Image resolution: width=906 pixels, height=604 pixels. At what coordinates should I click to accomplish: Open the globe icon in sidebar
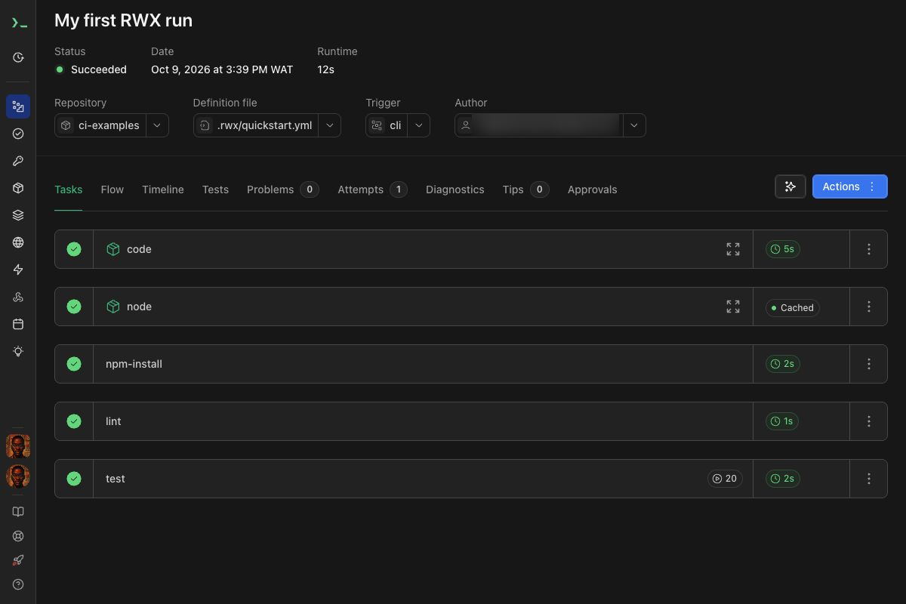(x=18, y=242)
